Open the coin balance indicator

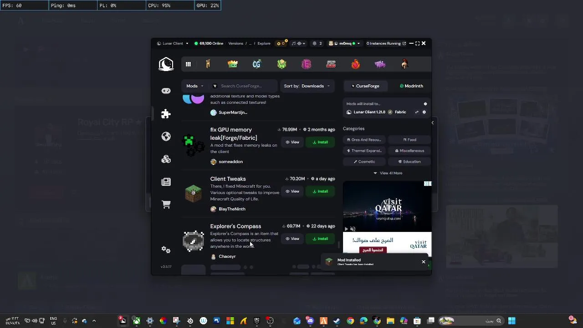281,43
